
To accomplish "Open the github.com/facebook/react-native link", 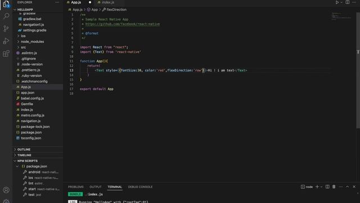I will [x=123, y=24].
